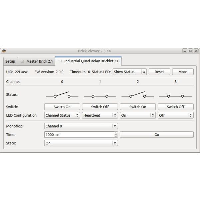This screenshot has height=200, width=200.
Task: Click the Monoflop: label
Action: [15, 126]
